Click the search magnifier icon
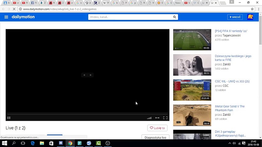 tap(174, 17)
